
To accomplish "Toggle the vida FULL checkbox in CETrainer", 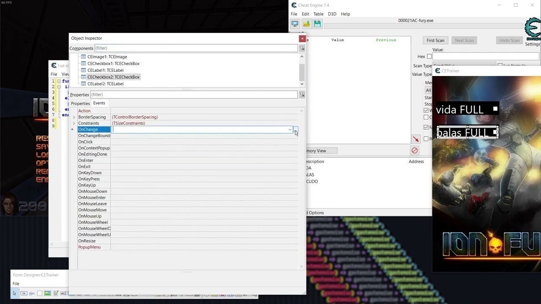I will click(495, 109).
